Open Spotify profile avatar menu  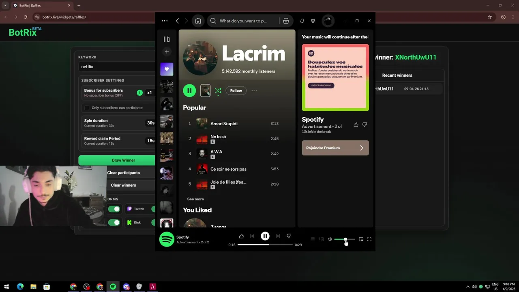pyautogui.click(x=328, y=21)
